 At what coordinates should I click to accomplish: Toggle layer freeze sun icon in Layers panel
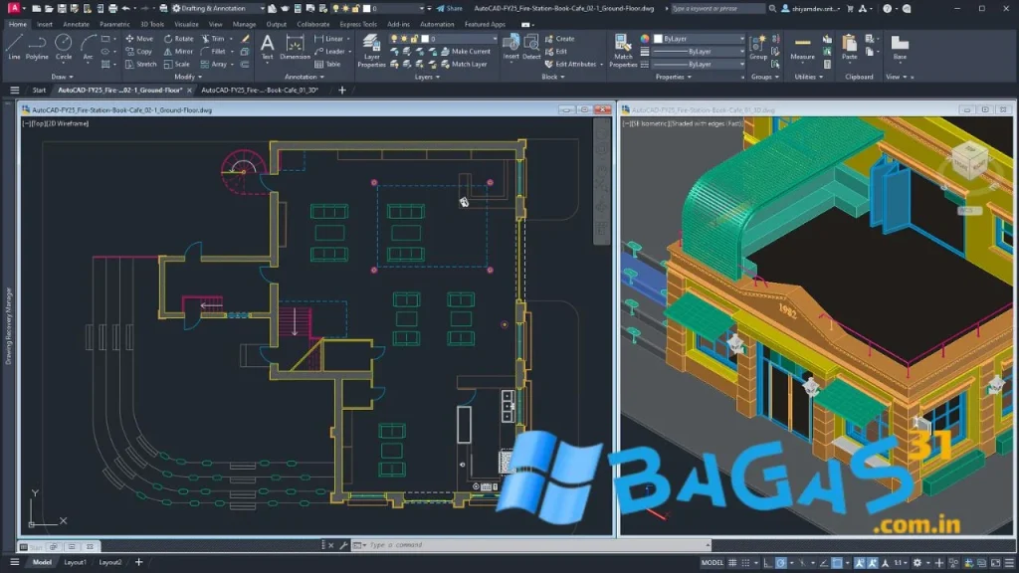tap(404, 39)
